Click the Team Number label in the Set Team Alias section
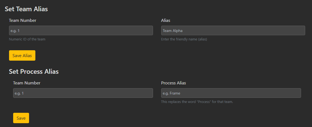Image resolution: width=312 pixels, height=127 pixels. [x=22, y=20]
